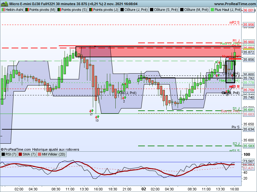Select the Plus Haut (J, Pré) legend label

tap(226, 10)
